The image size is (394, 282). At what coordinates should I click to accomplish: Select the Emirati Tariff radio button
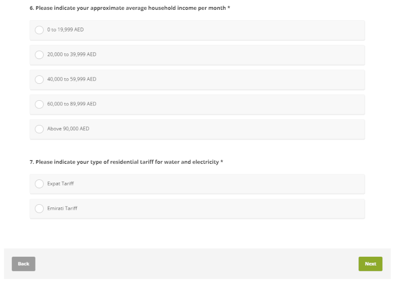[x=39, y=208]
